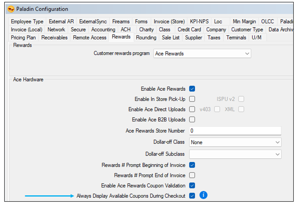Uncheck Enable Ace Rewards Coupon Validation
This screenshot has height=204, width=296.
pyautogui.click(x=192, y=186)
